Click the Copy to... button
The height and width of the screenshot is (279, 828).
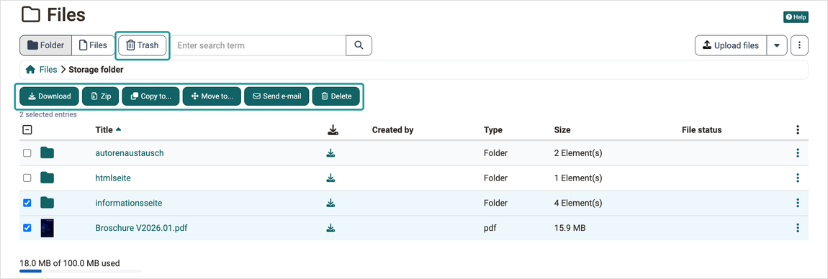(150, 96)
